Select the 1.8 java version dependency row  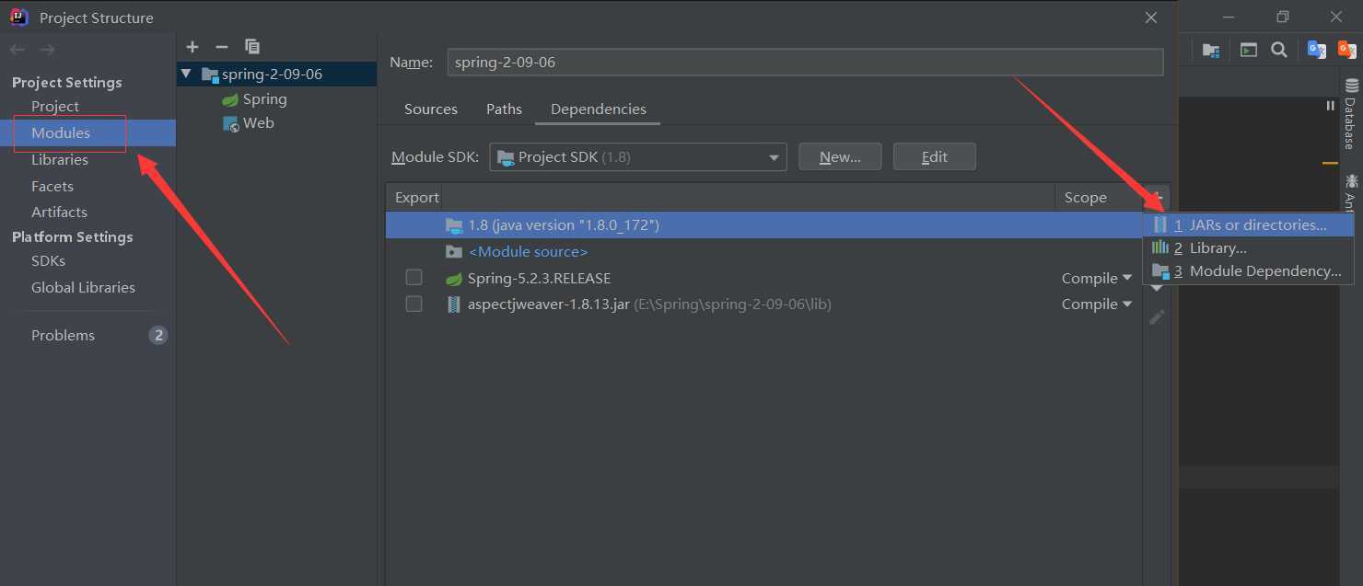(763, 225)
